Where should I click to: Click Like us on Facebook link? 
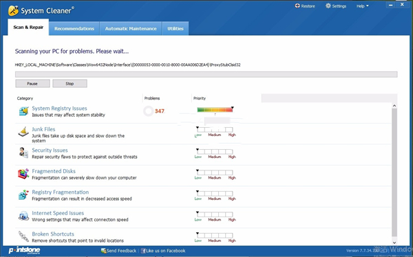163,251
